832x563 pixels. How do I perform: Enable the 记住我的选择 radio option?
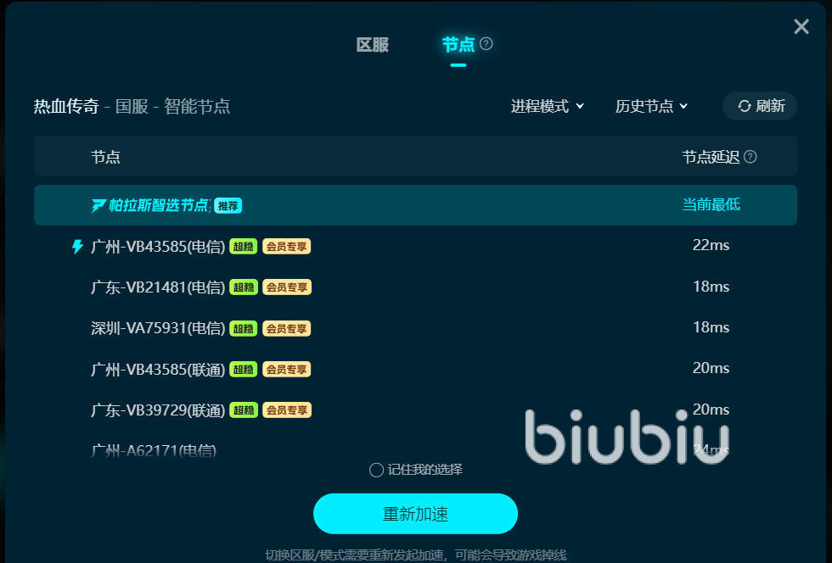(376, 471)
